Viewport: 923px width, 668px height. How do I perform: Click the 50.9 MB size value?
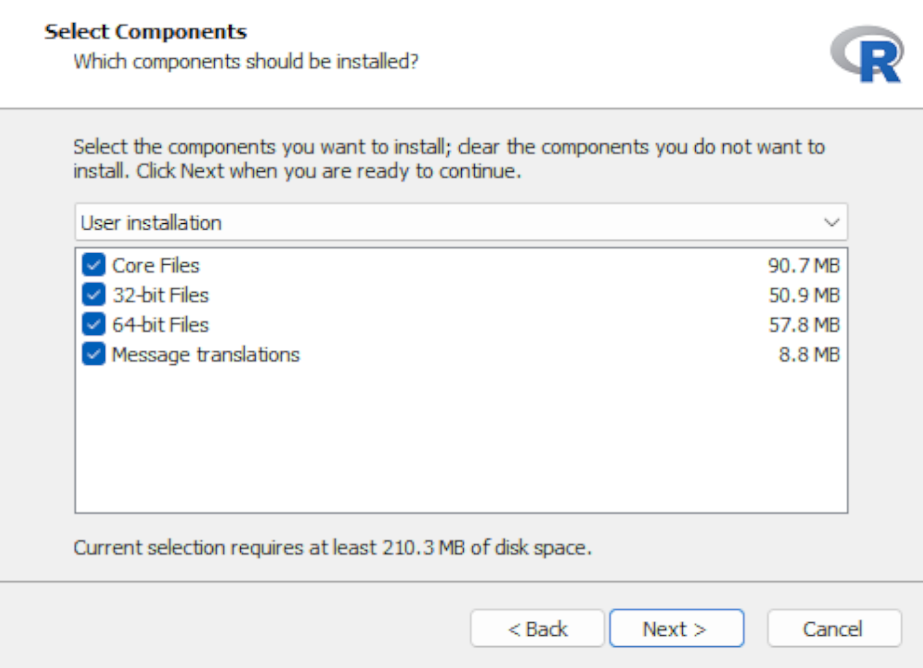click(804, 295)
